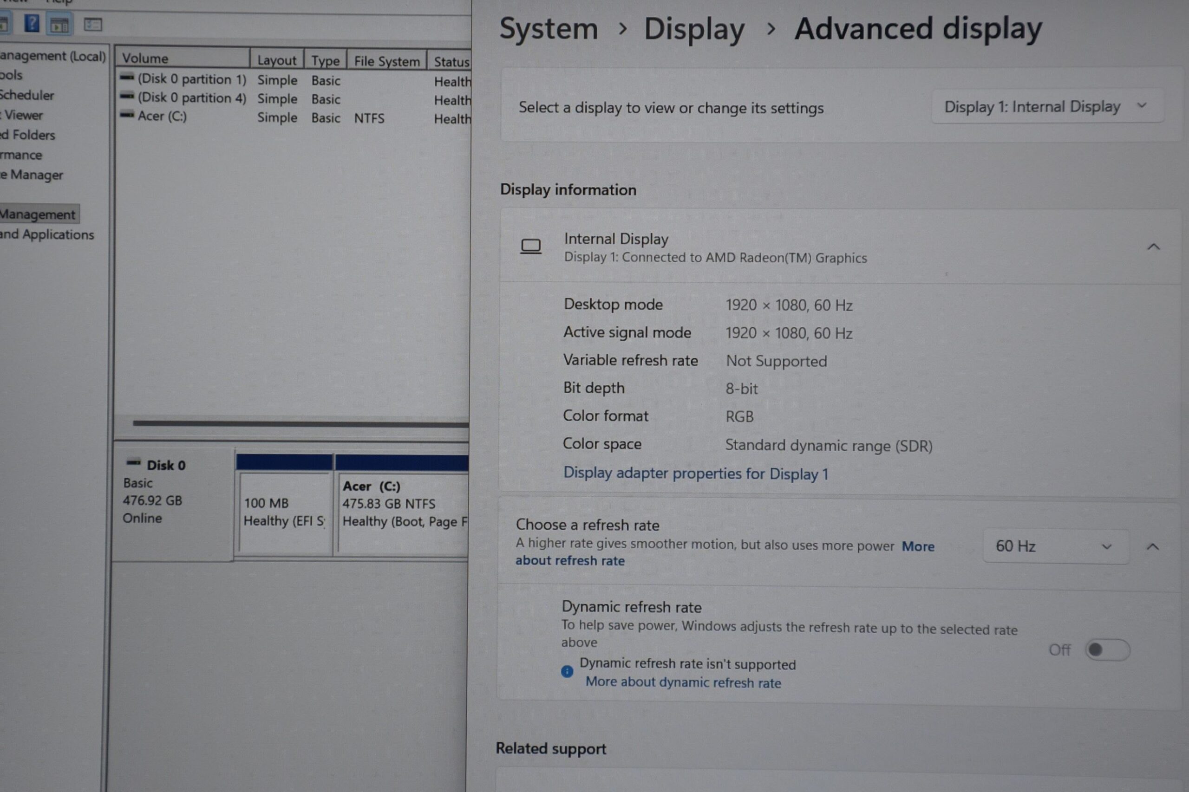
Task: Sort by the Volume column header
Action: (x=183, y=58)
